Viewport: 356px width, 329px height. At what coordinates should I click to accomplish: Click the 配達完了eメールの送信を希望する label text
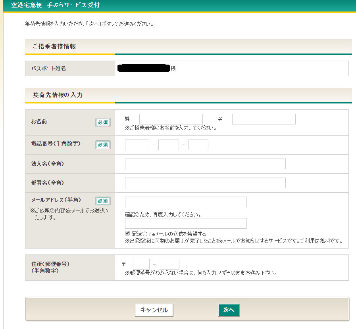[169, 234]
